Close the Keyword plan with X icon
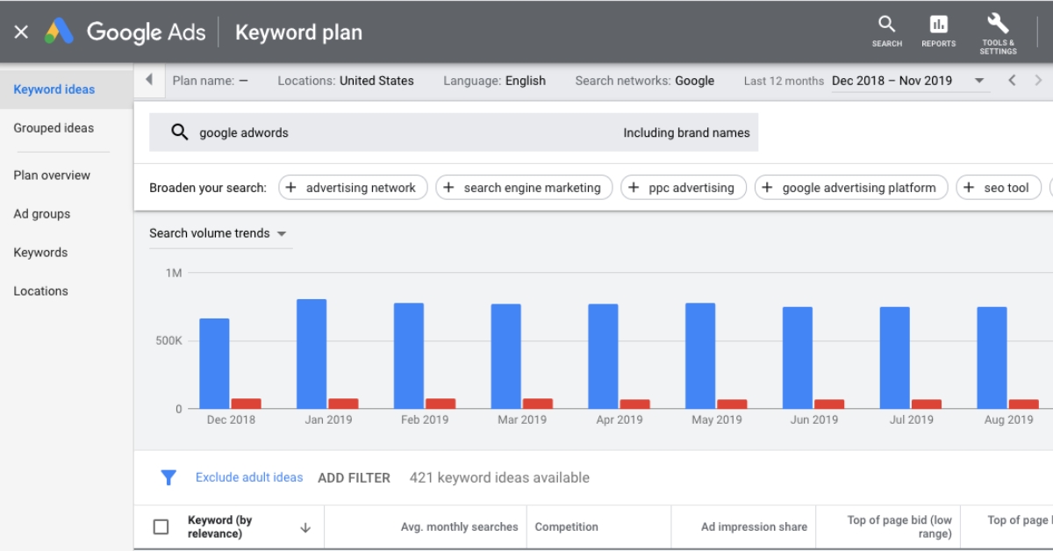This screenshot has width=1053, height=551. [21, 32]
